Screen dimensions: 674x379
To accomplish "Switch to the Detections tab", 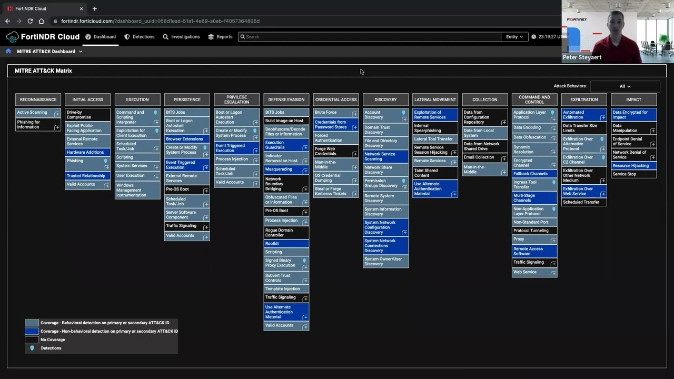I will pyautogui.click(x=140, y=37).
